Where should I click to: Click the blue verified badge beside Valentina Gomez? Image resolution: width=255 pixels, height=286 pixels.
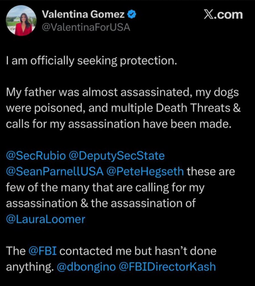click(132, 15)
